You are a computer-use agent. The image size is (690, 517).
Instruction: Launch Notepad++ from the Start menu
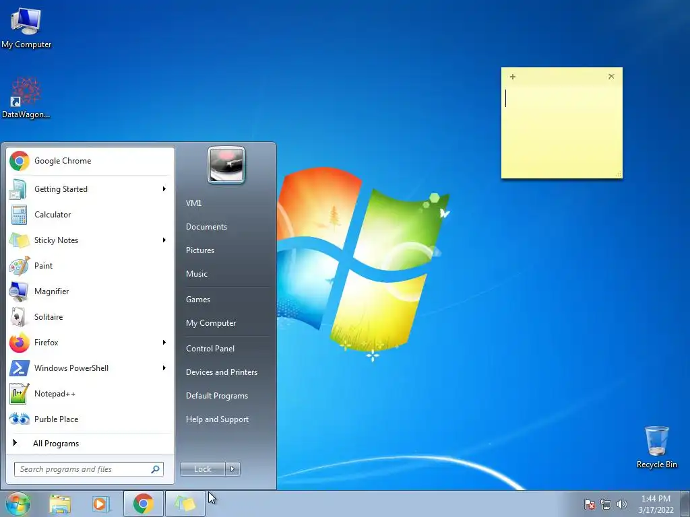coord(91,393)
